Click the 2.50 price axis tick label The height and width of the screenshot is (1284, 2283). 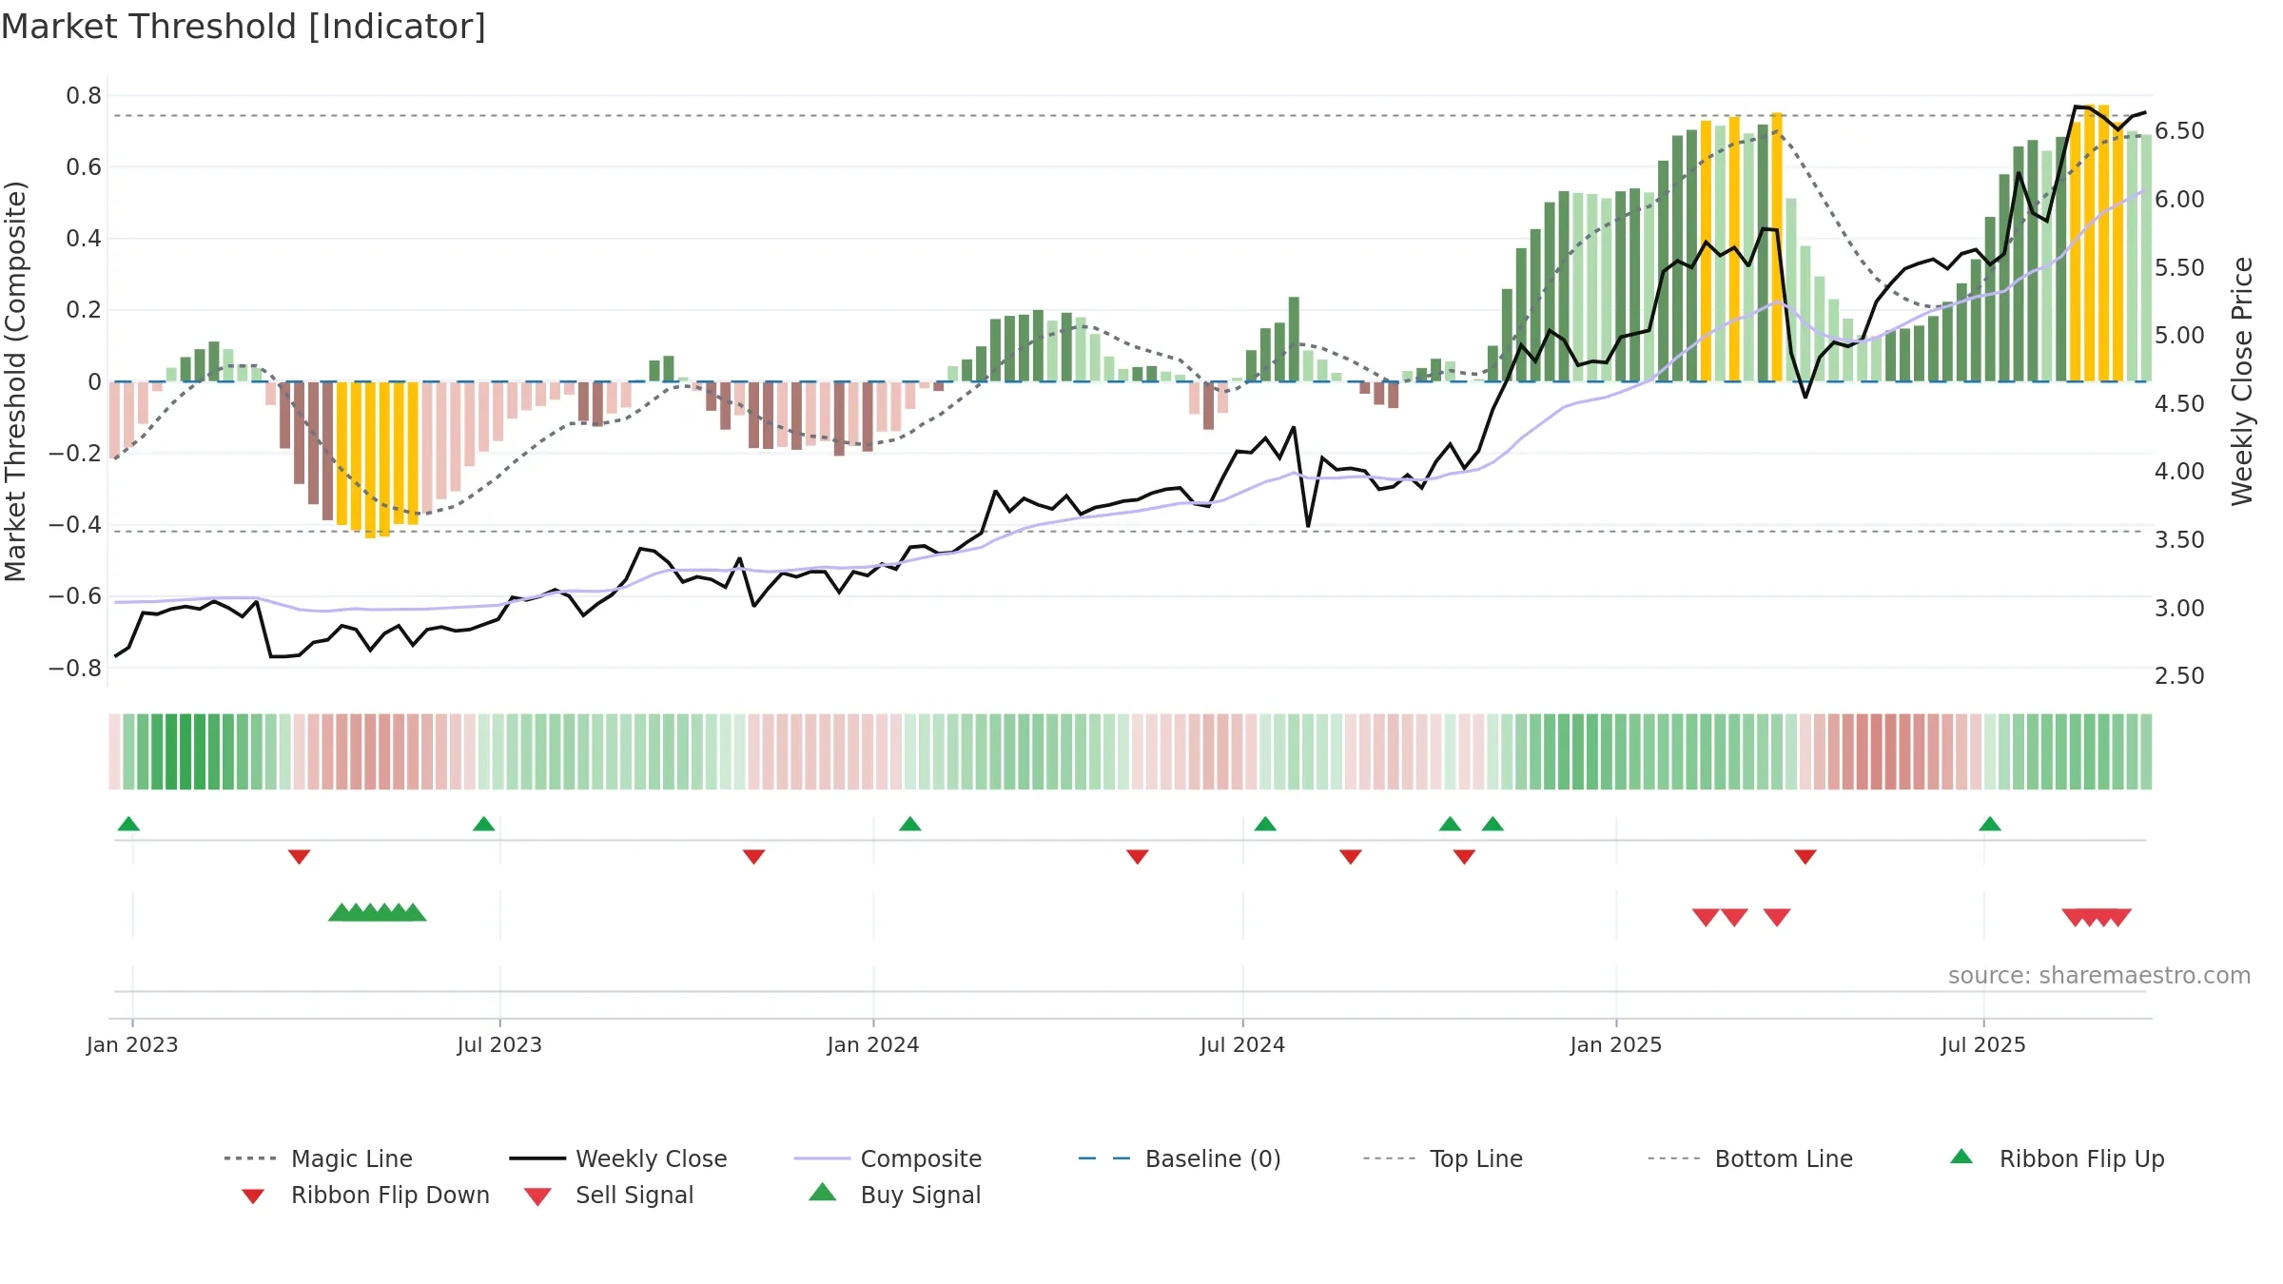(2179, 675)
